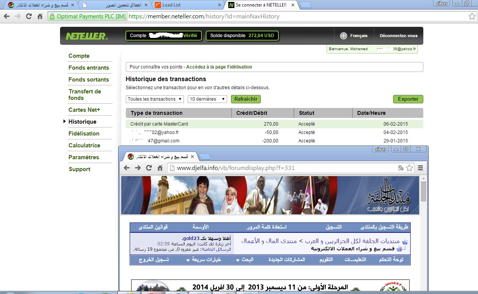This screenshot has height=294, width=478.
Task: Switch to first Arabic forum tab in back window
Action: point(41,5)
